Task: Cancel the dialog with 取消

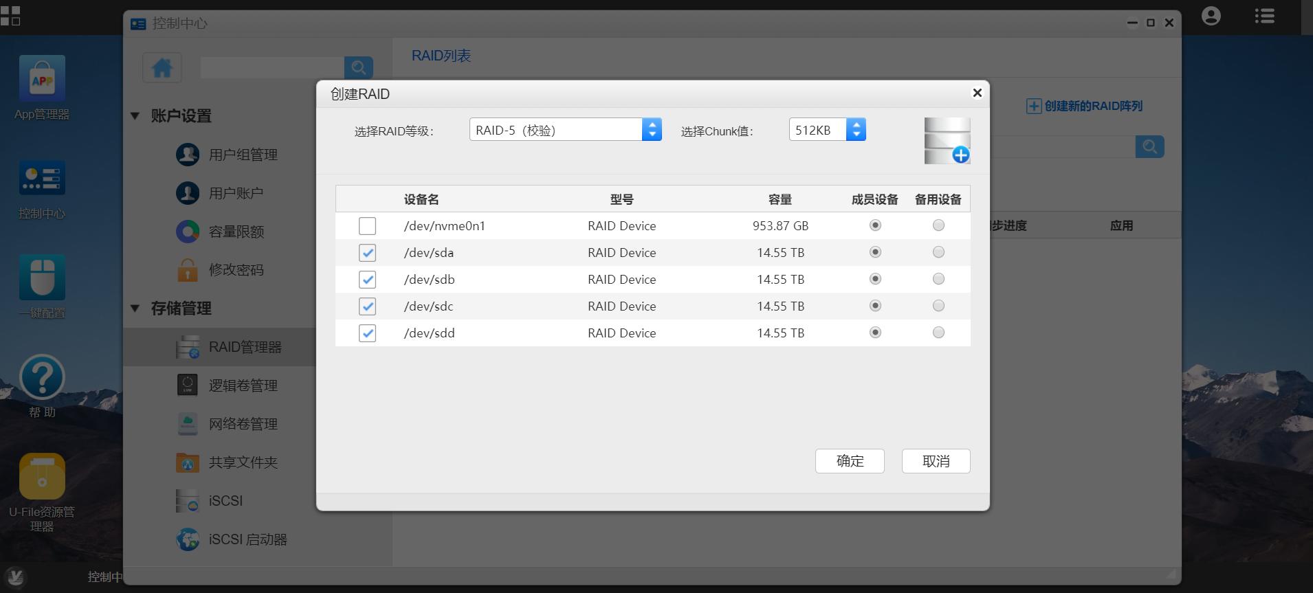Action: click(x=936, y=461)
